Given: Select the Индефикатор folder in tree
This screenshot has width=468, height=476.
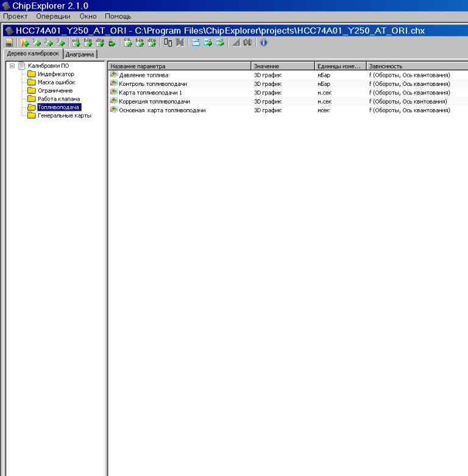Looking at the screenshot, I should (x=55, y=74).
